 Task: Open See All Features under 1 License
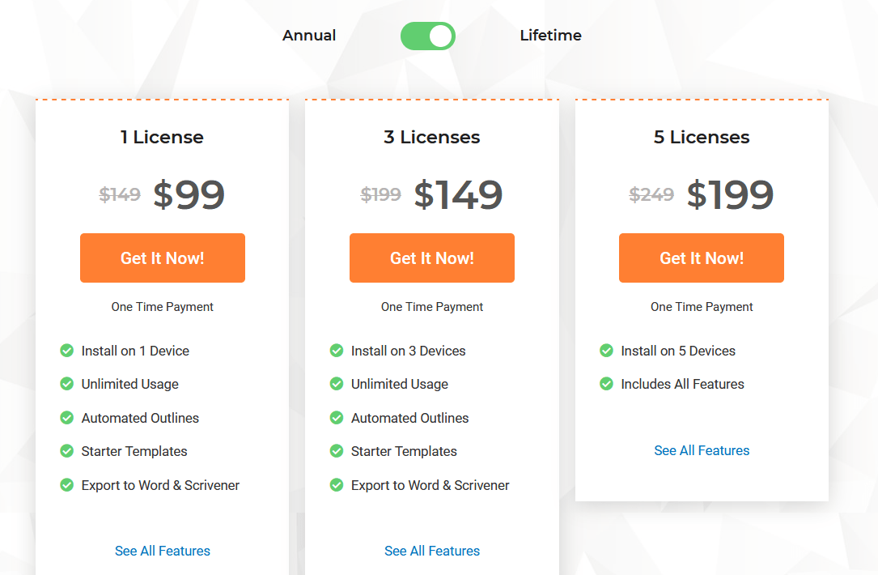[162, 551]
